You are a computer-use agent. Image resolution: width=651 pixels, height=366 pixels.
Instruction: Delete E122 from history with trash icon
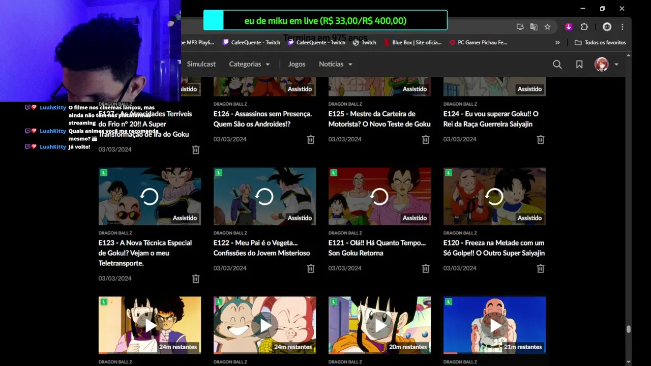point(311,268)
